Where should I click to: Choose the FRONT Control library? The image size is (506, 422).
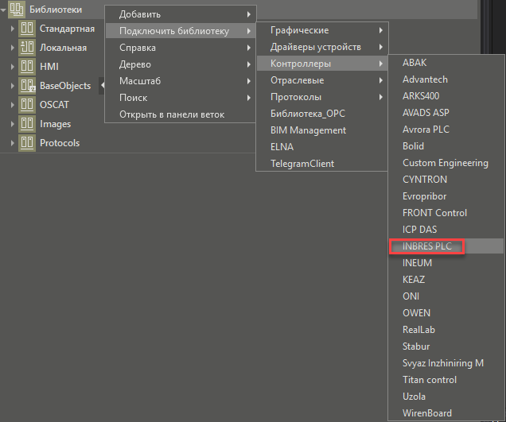[446, 213]
